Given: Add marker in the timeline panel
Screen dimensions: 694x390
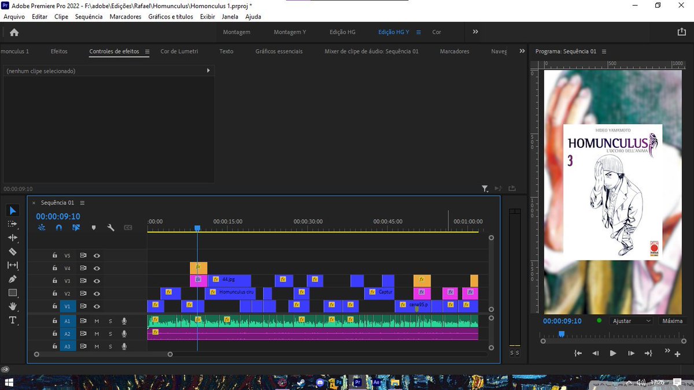Looking at the screenshot, I should 94,228.
